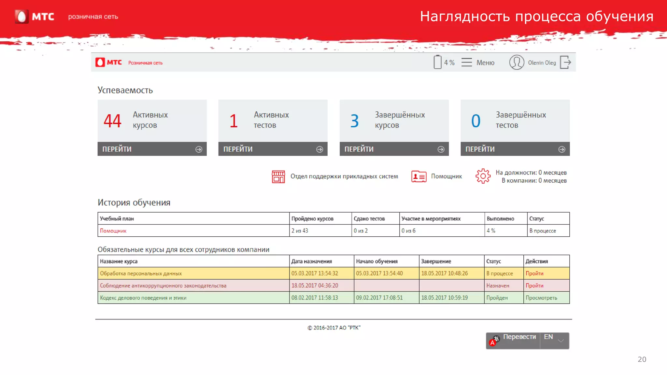Click the Olenin Oleg user name
This screenshot has height=375, width=667.
pos(542,62)
